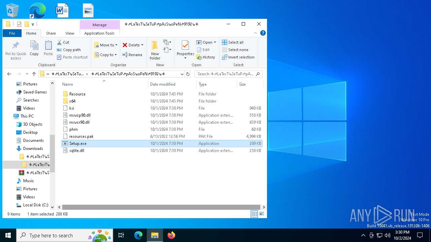Create a New folder from ribbon
431x242 pixels.
pos(155,50)
